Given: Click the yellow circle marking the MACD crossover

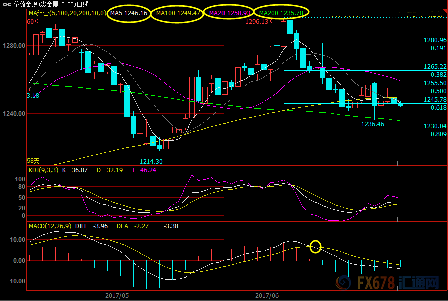Looking at the screenshot, I should (x=315, y=246).
